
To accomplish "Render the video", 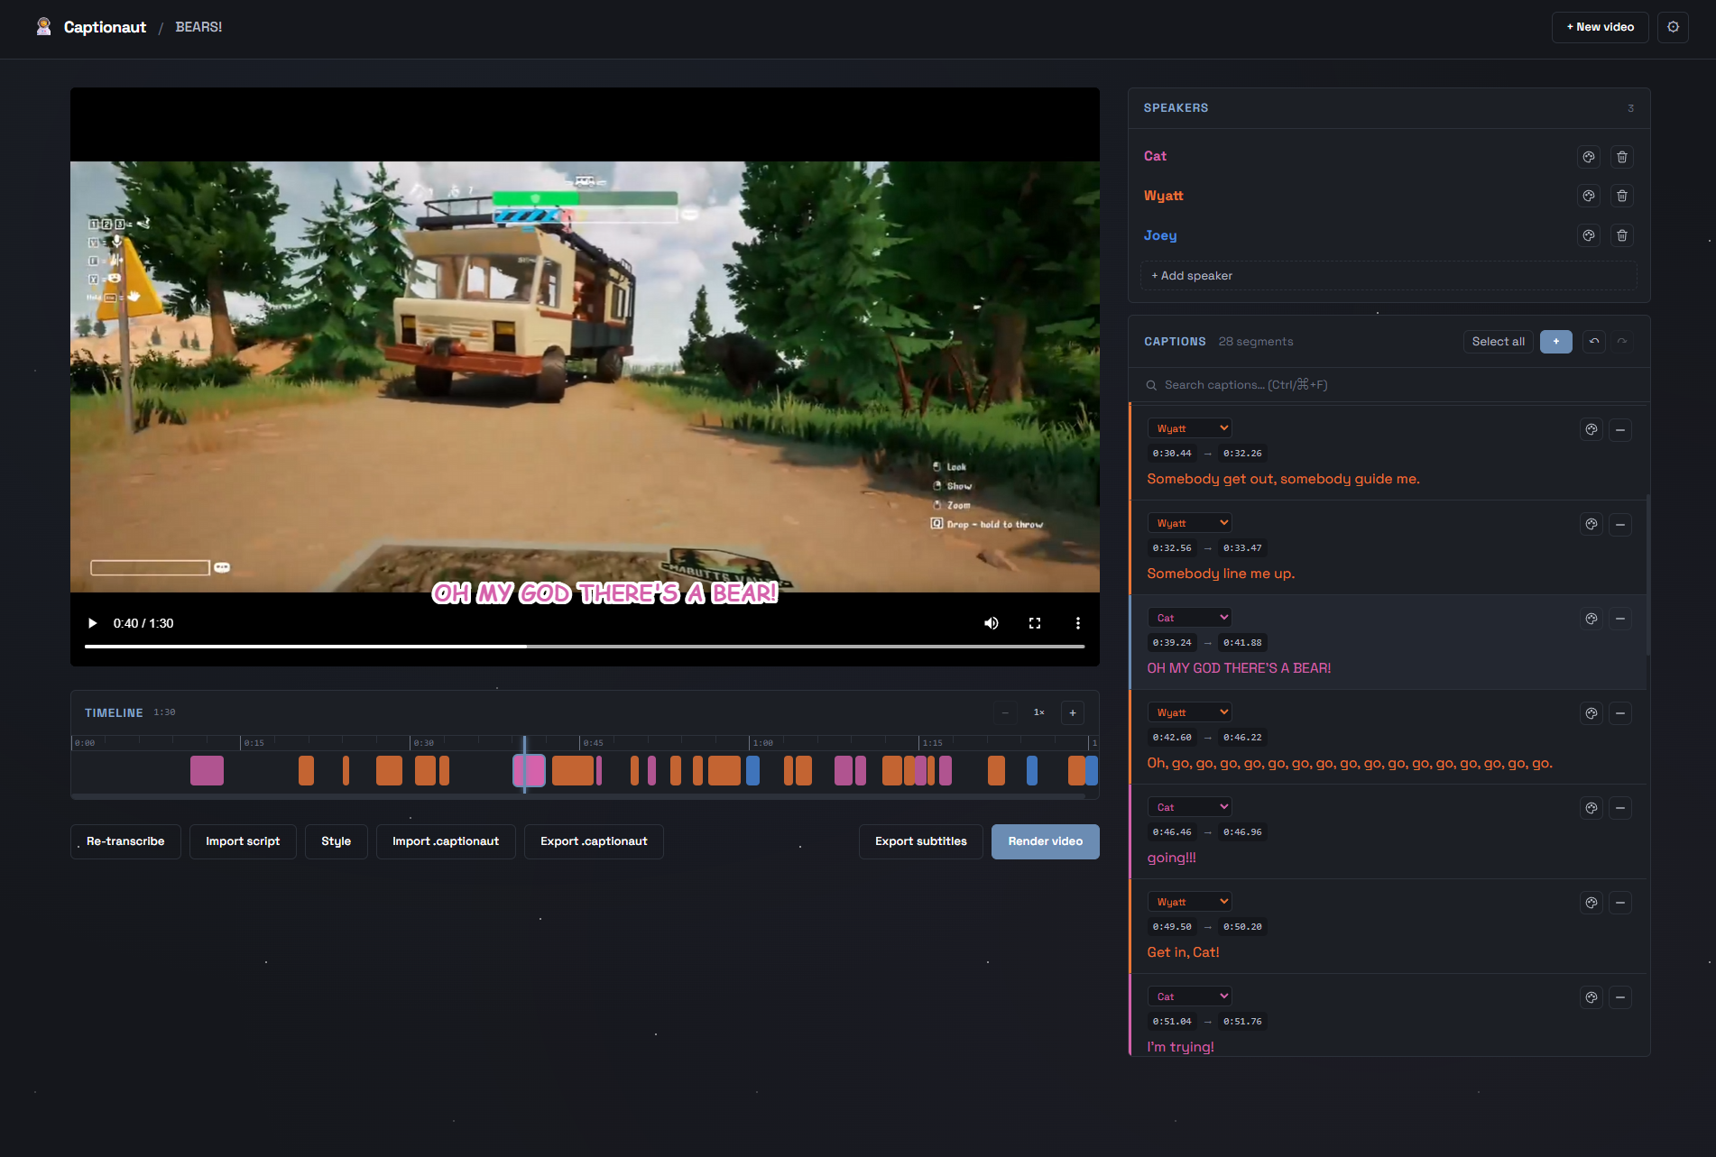I will (x=1045, y=841).
